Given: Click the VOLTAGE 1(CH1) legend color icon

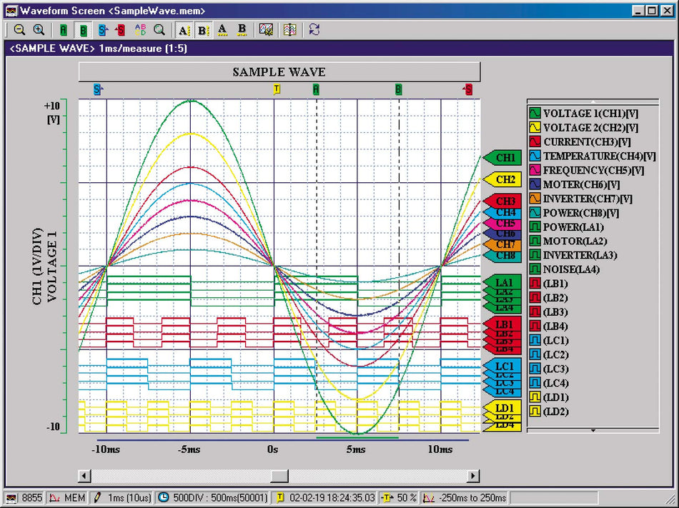Looking at the screenshot, I should 535,114.
